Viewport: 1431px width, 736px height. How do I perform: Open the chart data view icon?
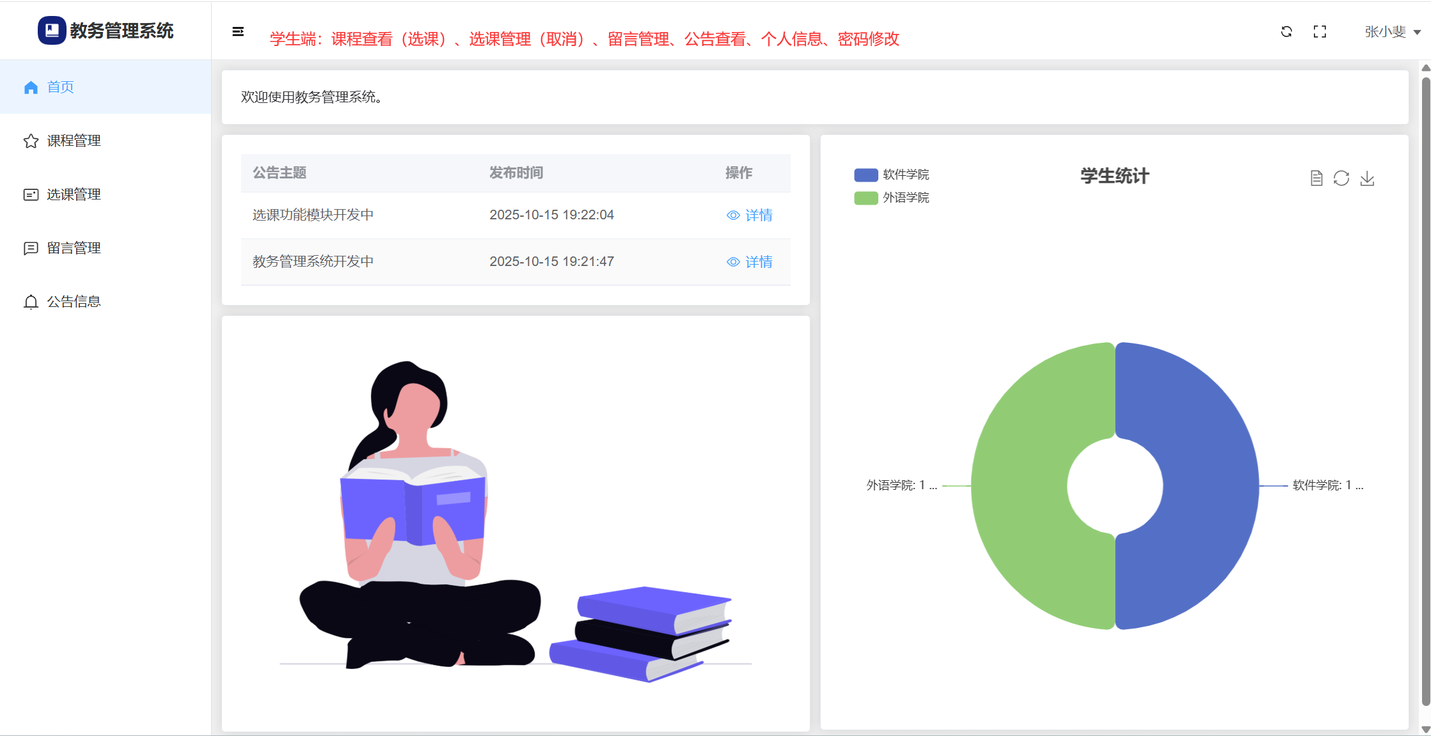coord(1316,178)
